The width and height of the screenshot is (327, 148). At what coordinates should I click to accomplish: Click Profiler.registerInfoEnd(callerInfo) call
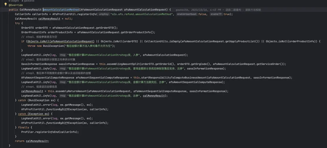pyautogui.click(x=50, y=132)
